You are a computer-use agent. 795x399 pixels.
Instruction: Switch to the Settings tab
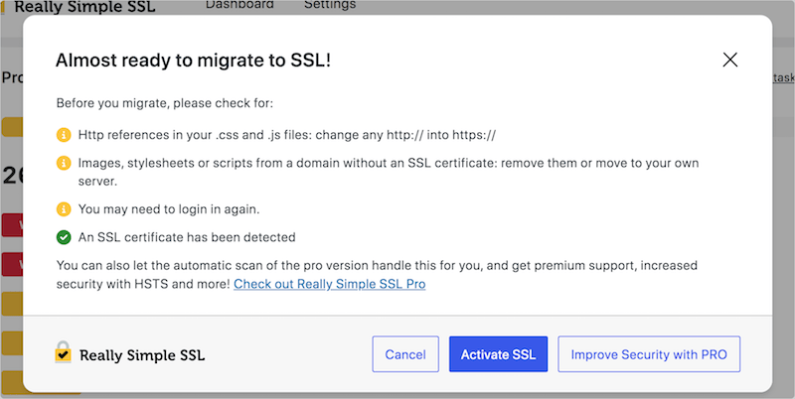(x=330, y=5)
